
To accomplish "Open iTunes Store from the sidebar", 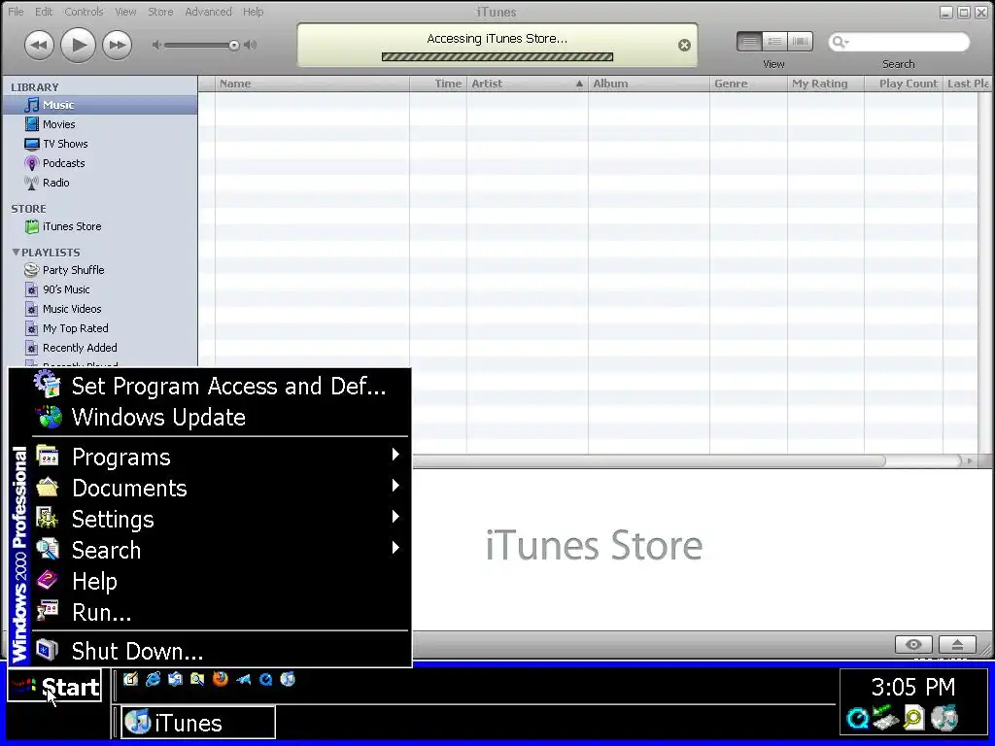I will pyautogui.click(x=100, y=226).
